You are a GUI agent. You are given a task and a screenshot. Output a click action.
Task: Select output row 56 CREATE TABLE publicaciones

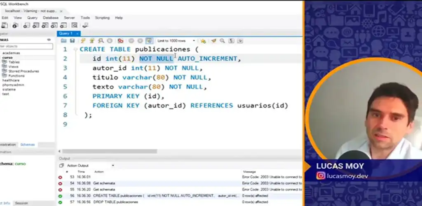coord(180,196)
